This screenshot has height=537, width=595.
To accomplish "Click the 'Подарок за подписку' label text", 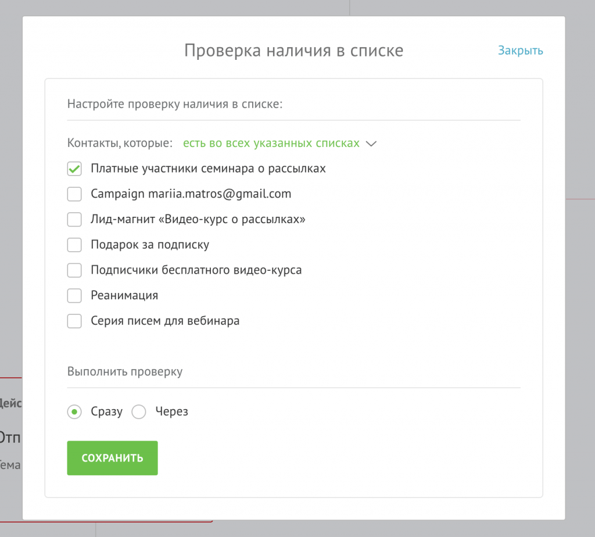I will (x=150, y=245).
